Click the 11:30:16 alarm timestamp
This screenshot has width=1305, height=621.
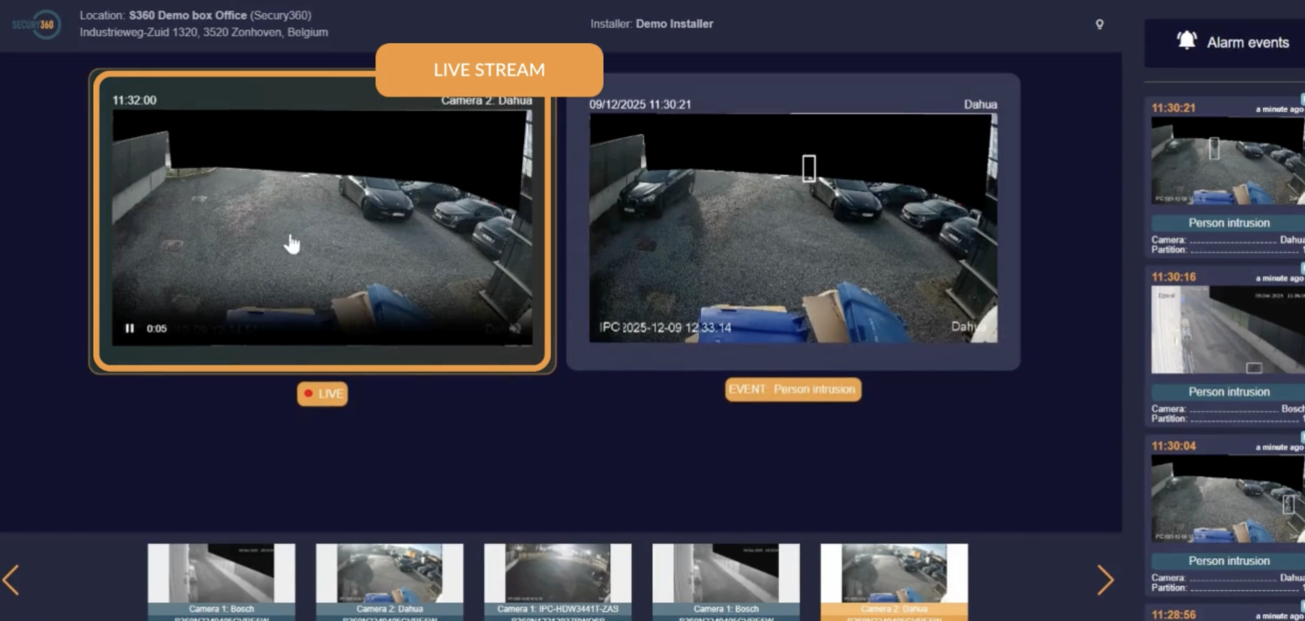(1173, 277)
